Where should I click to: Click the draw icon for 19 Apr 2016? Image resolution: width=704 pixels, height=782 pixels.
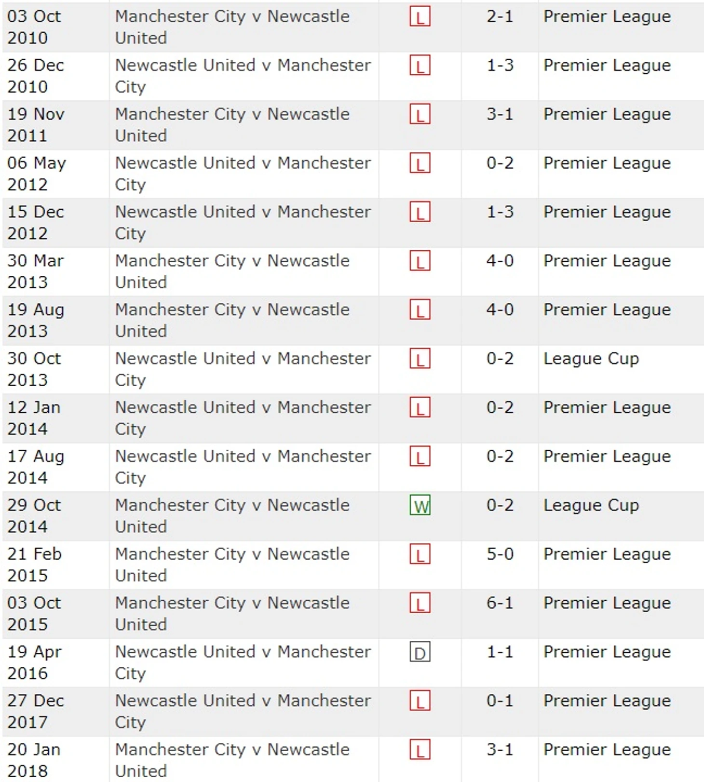pyautogui.click(x=420, y=653)
